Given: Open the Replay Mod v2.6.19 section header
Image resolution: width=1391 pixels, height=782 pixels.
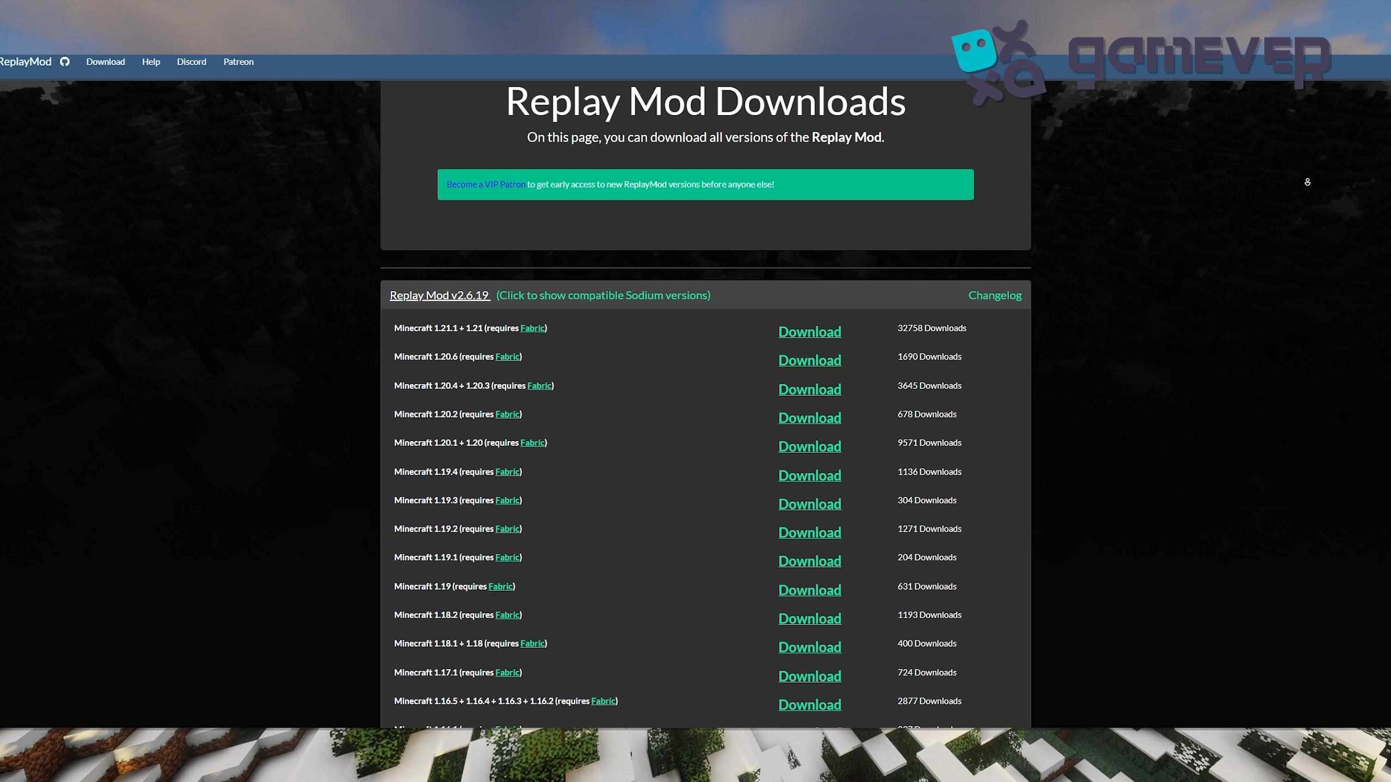Looking at the screenshot, I should (439, 295).
